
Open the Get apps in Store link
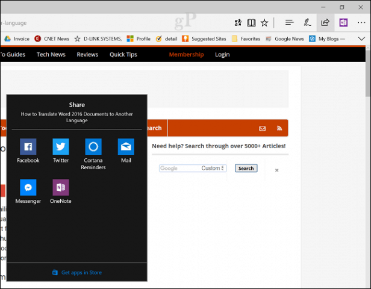coord(77,273)
